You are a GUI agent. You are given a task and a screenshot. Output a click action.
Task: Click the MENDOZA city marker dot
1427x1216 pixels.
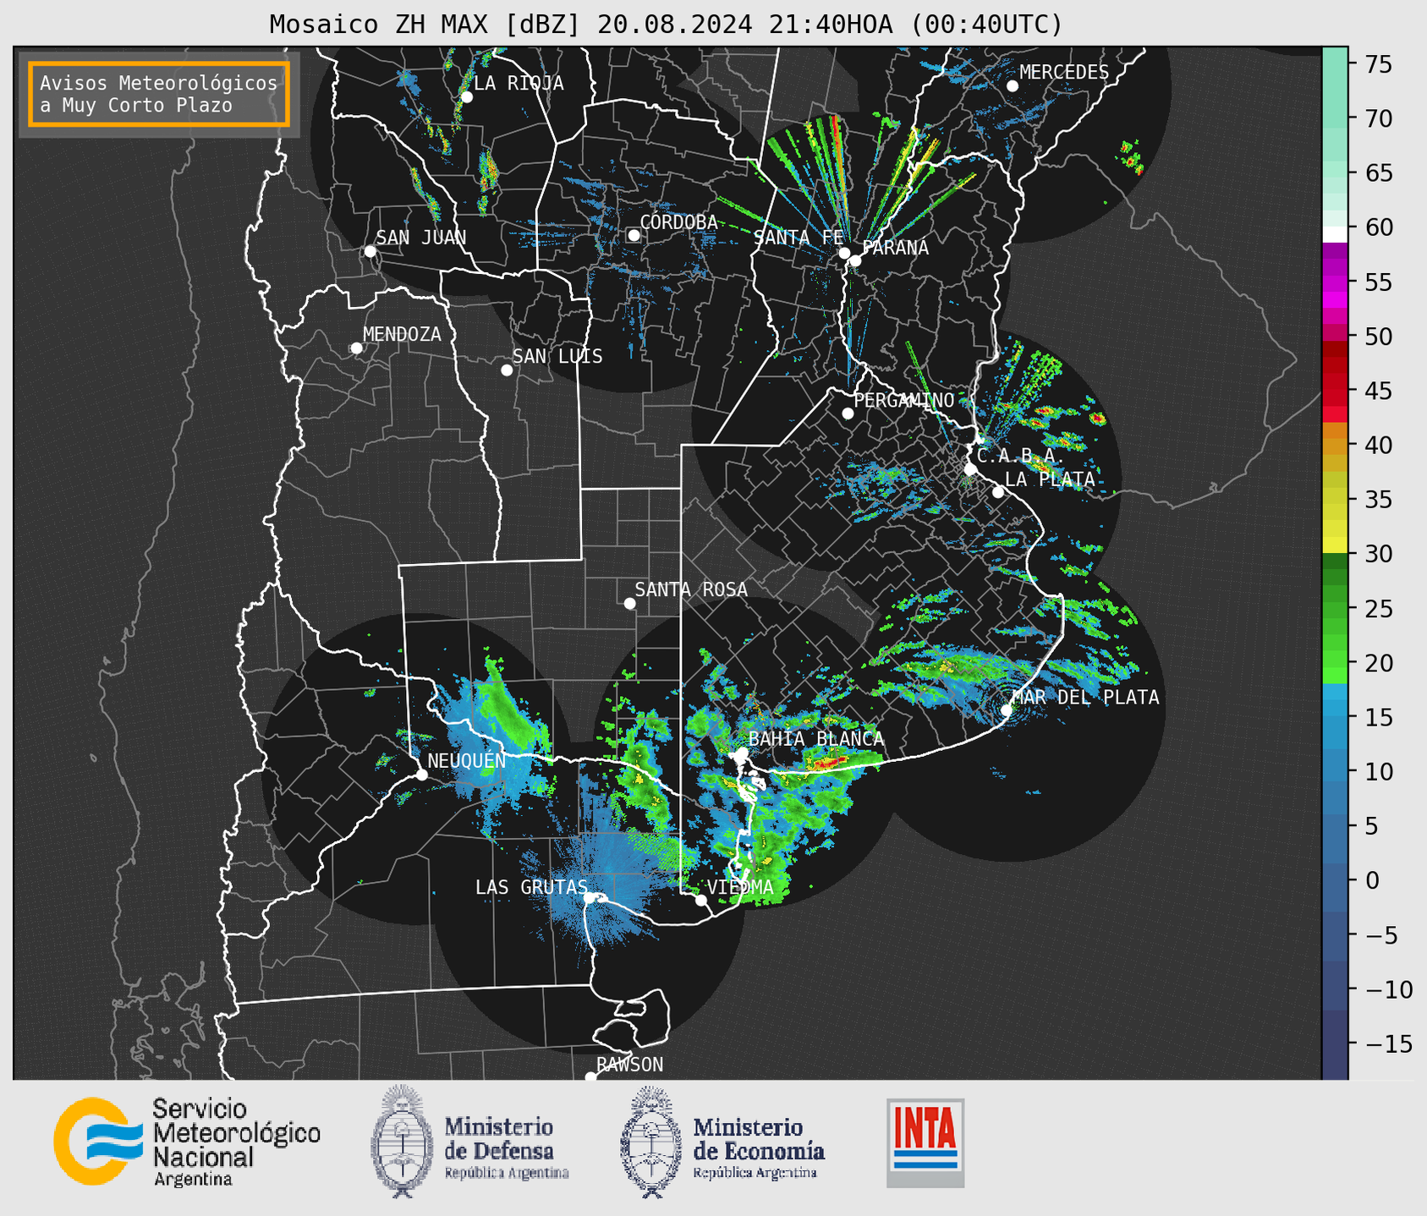[357, 348]
